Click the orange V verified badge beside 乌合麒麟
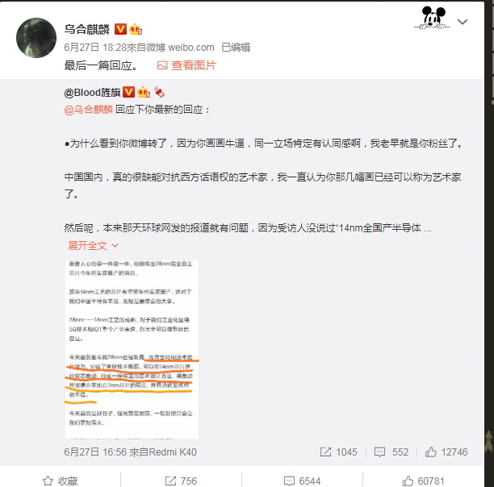The image size is (494, 487). (x=120, y=29)
